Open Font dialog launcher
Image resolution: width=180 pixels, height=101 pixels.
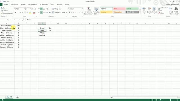pyautogui.click(x=36, y=16)
